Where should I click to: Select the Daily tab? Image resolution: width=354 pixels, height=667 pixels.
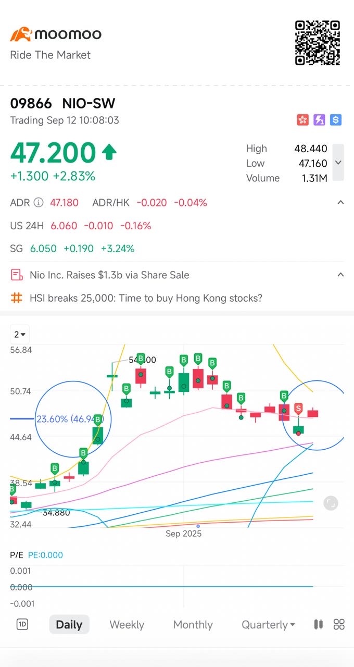click(x=69, y=624)
